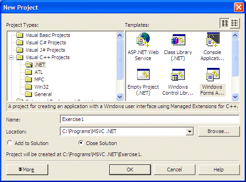Click the Visual J# Projects folder icon

tap(20, 50)
